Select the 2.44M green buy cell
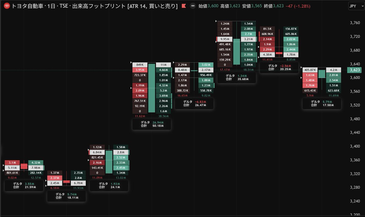This screenshot has width=365, height=217. tap(291, 49)
